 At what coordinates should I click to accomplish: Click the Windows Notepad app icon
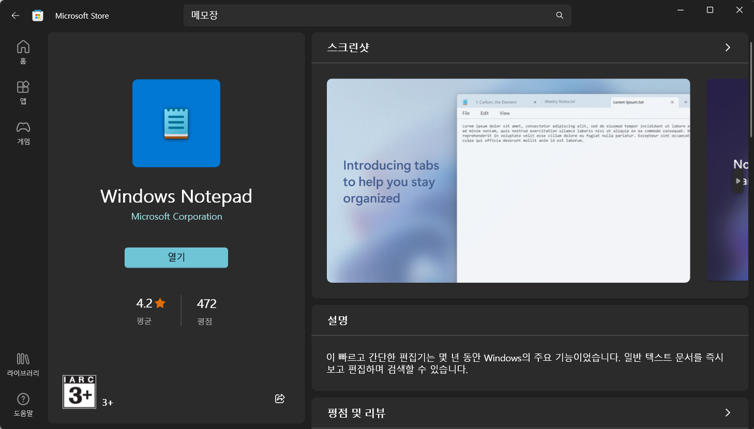click(176, 123)
